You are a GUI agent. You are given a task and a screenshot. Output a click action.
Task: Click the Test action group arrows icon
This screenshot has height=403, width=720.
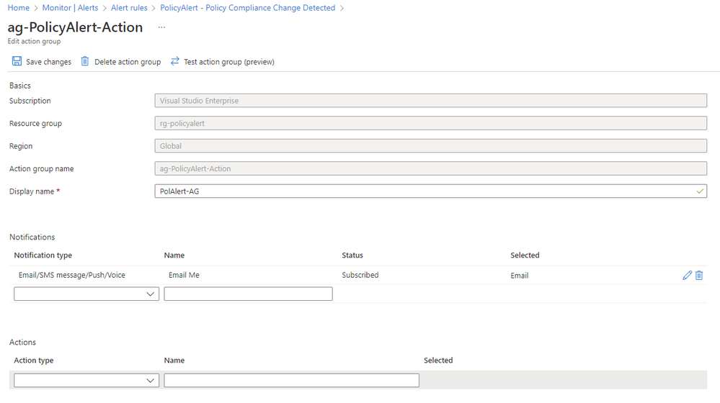[174, 61]
